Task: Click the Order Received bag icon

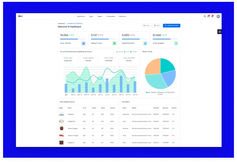Action: point(145,43)
